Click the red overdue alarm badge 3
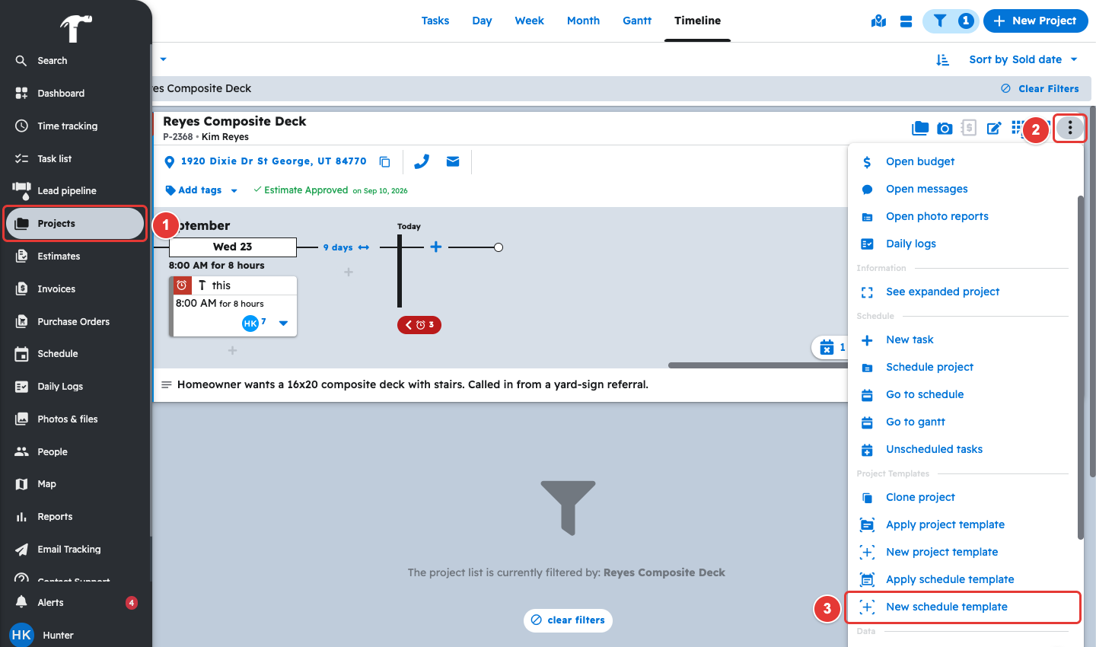The width and height of the screenshot is (1096, 647). [x=419, y=325]
